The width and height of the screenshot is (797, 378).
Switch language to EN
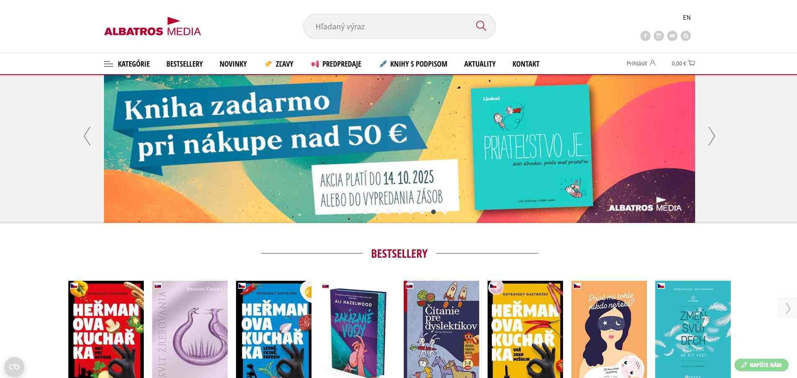[x=687, y=18]
